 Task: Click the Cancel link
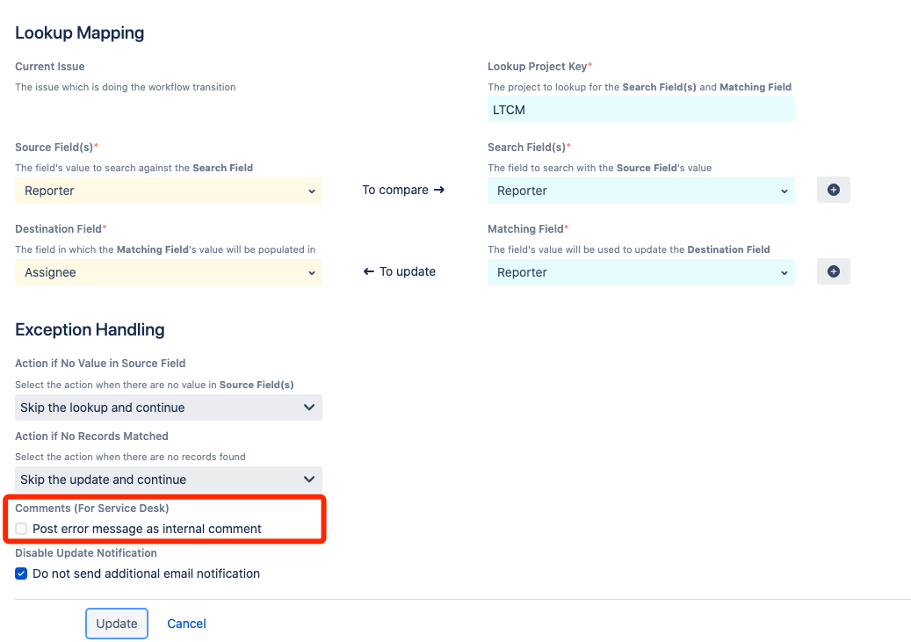[186, 624]
